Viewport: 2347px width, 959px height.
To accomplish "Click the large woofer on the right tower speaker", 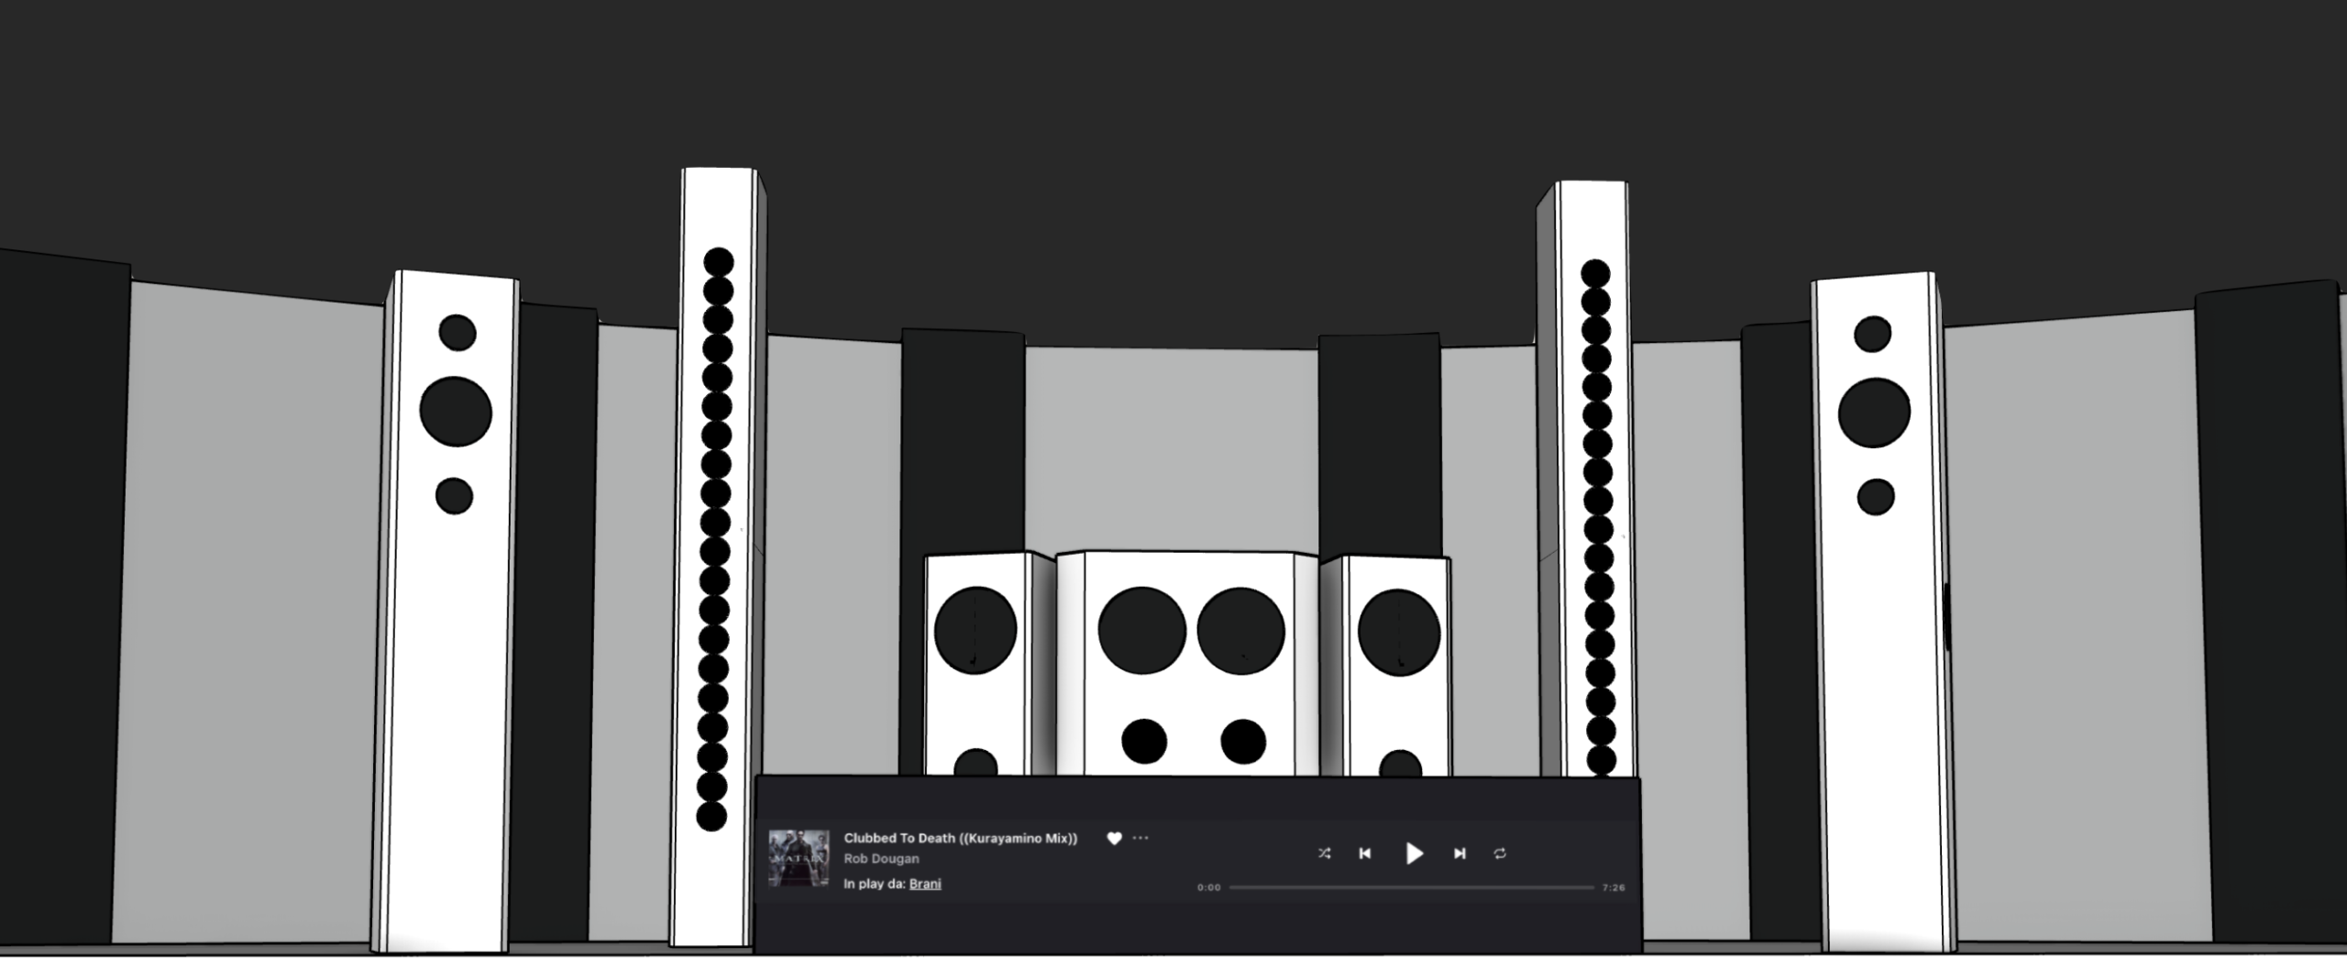I will 1874,413.
